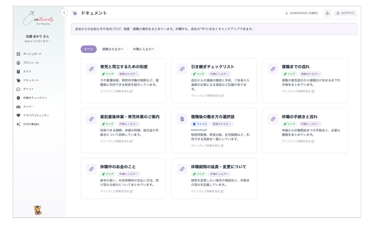The height and width of the screenshot is (230, 374).
Task: Click クリックして詳細を見る on 復職後の働き方の選択肢 card
Action: (207, 145)
